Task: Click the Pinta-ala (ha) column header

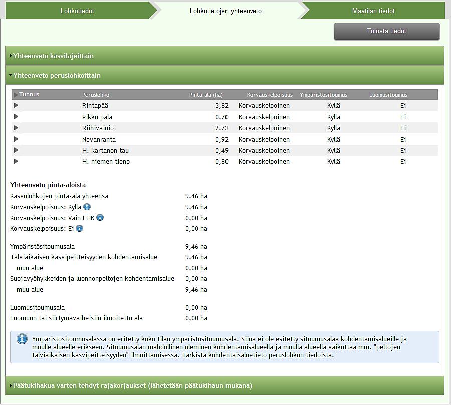Action: tap(206, 95)
